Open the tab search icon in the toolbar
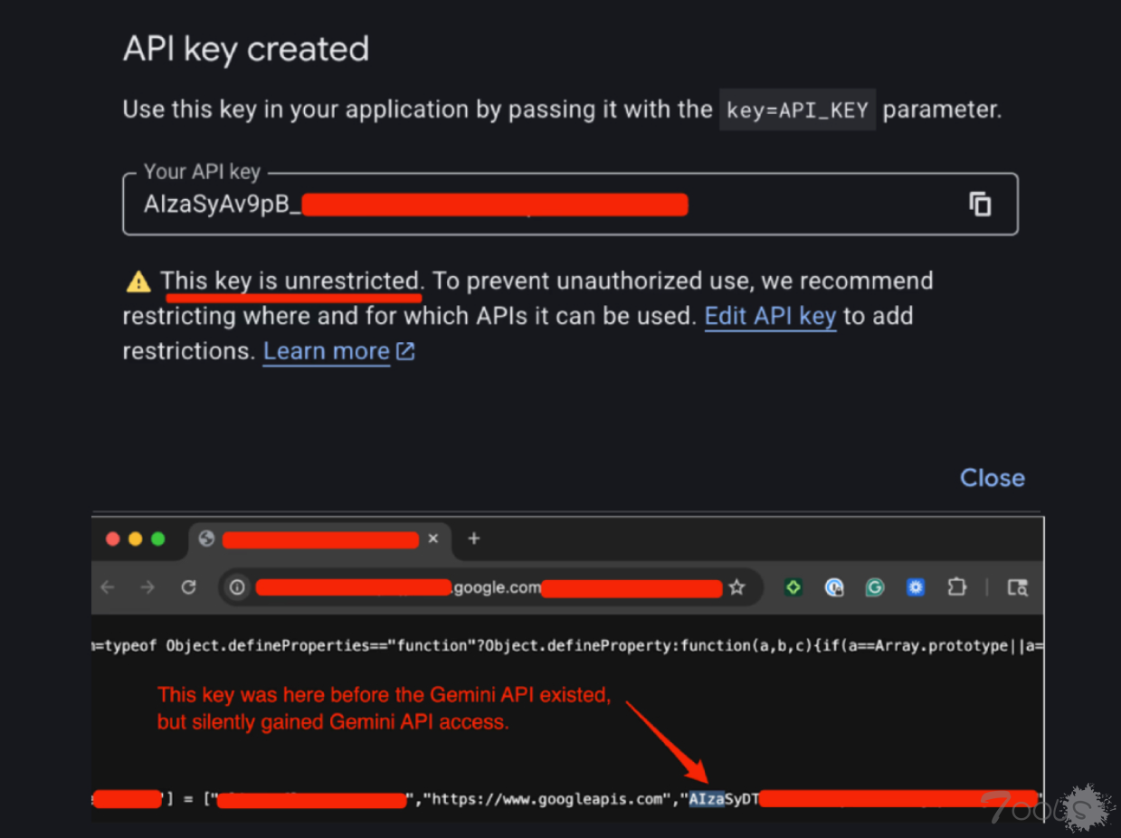The height and width of the screenshot is (838, 1121). coord(1018,587)
